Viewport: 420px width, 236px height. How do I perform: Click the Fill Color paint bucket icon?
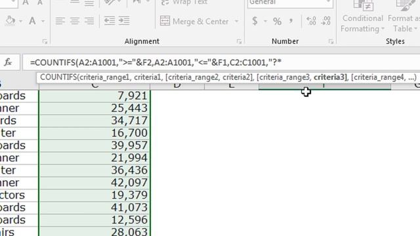pyautogui.click(x=10, y=21)
